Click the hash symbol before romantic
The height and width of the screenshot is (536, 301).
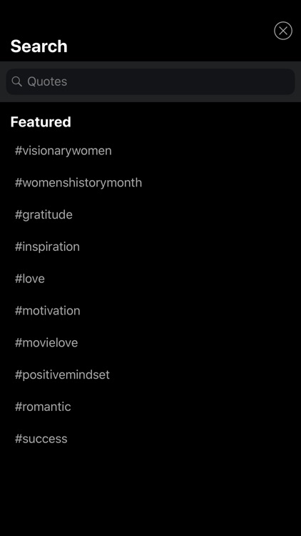coord(19,407)
